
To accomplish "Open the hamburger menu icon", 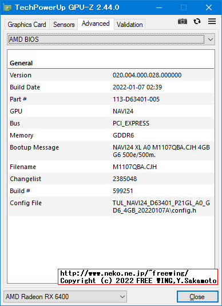I will (x=212, y=21).
